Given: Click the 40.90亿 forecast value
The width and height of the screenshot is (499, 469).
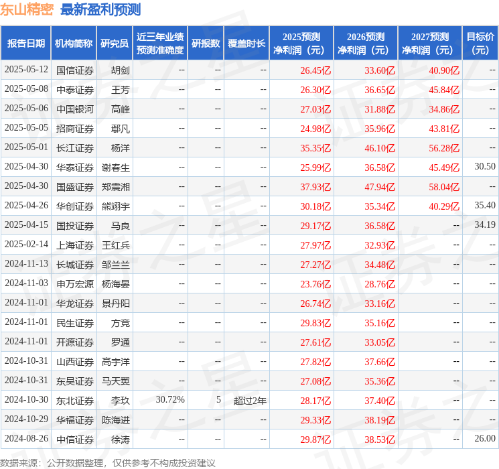Looking at the screenshot, I should [444, 70].
